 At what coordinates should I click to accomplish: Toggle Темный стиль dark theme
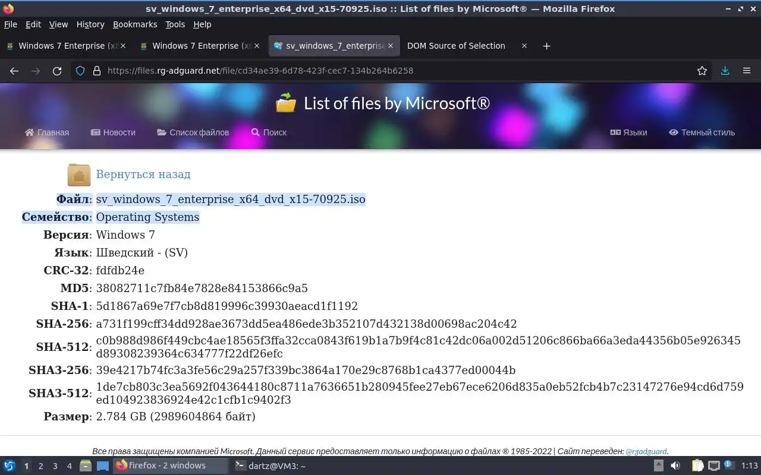[702, 132]
